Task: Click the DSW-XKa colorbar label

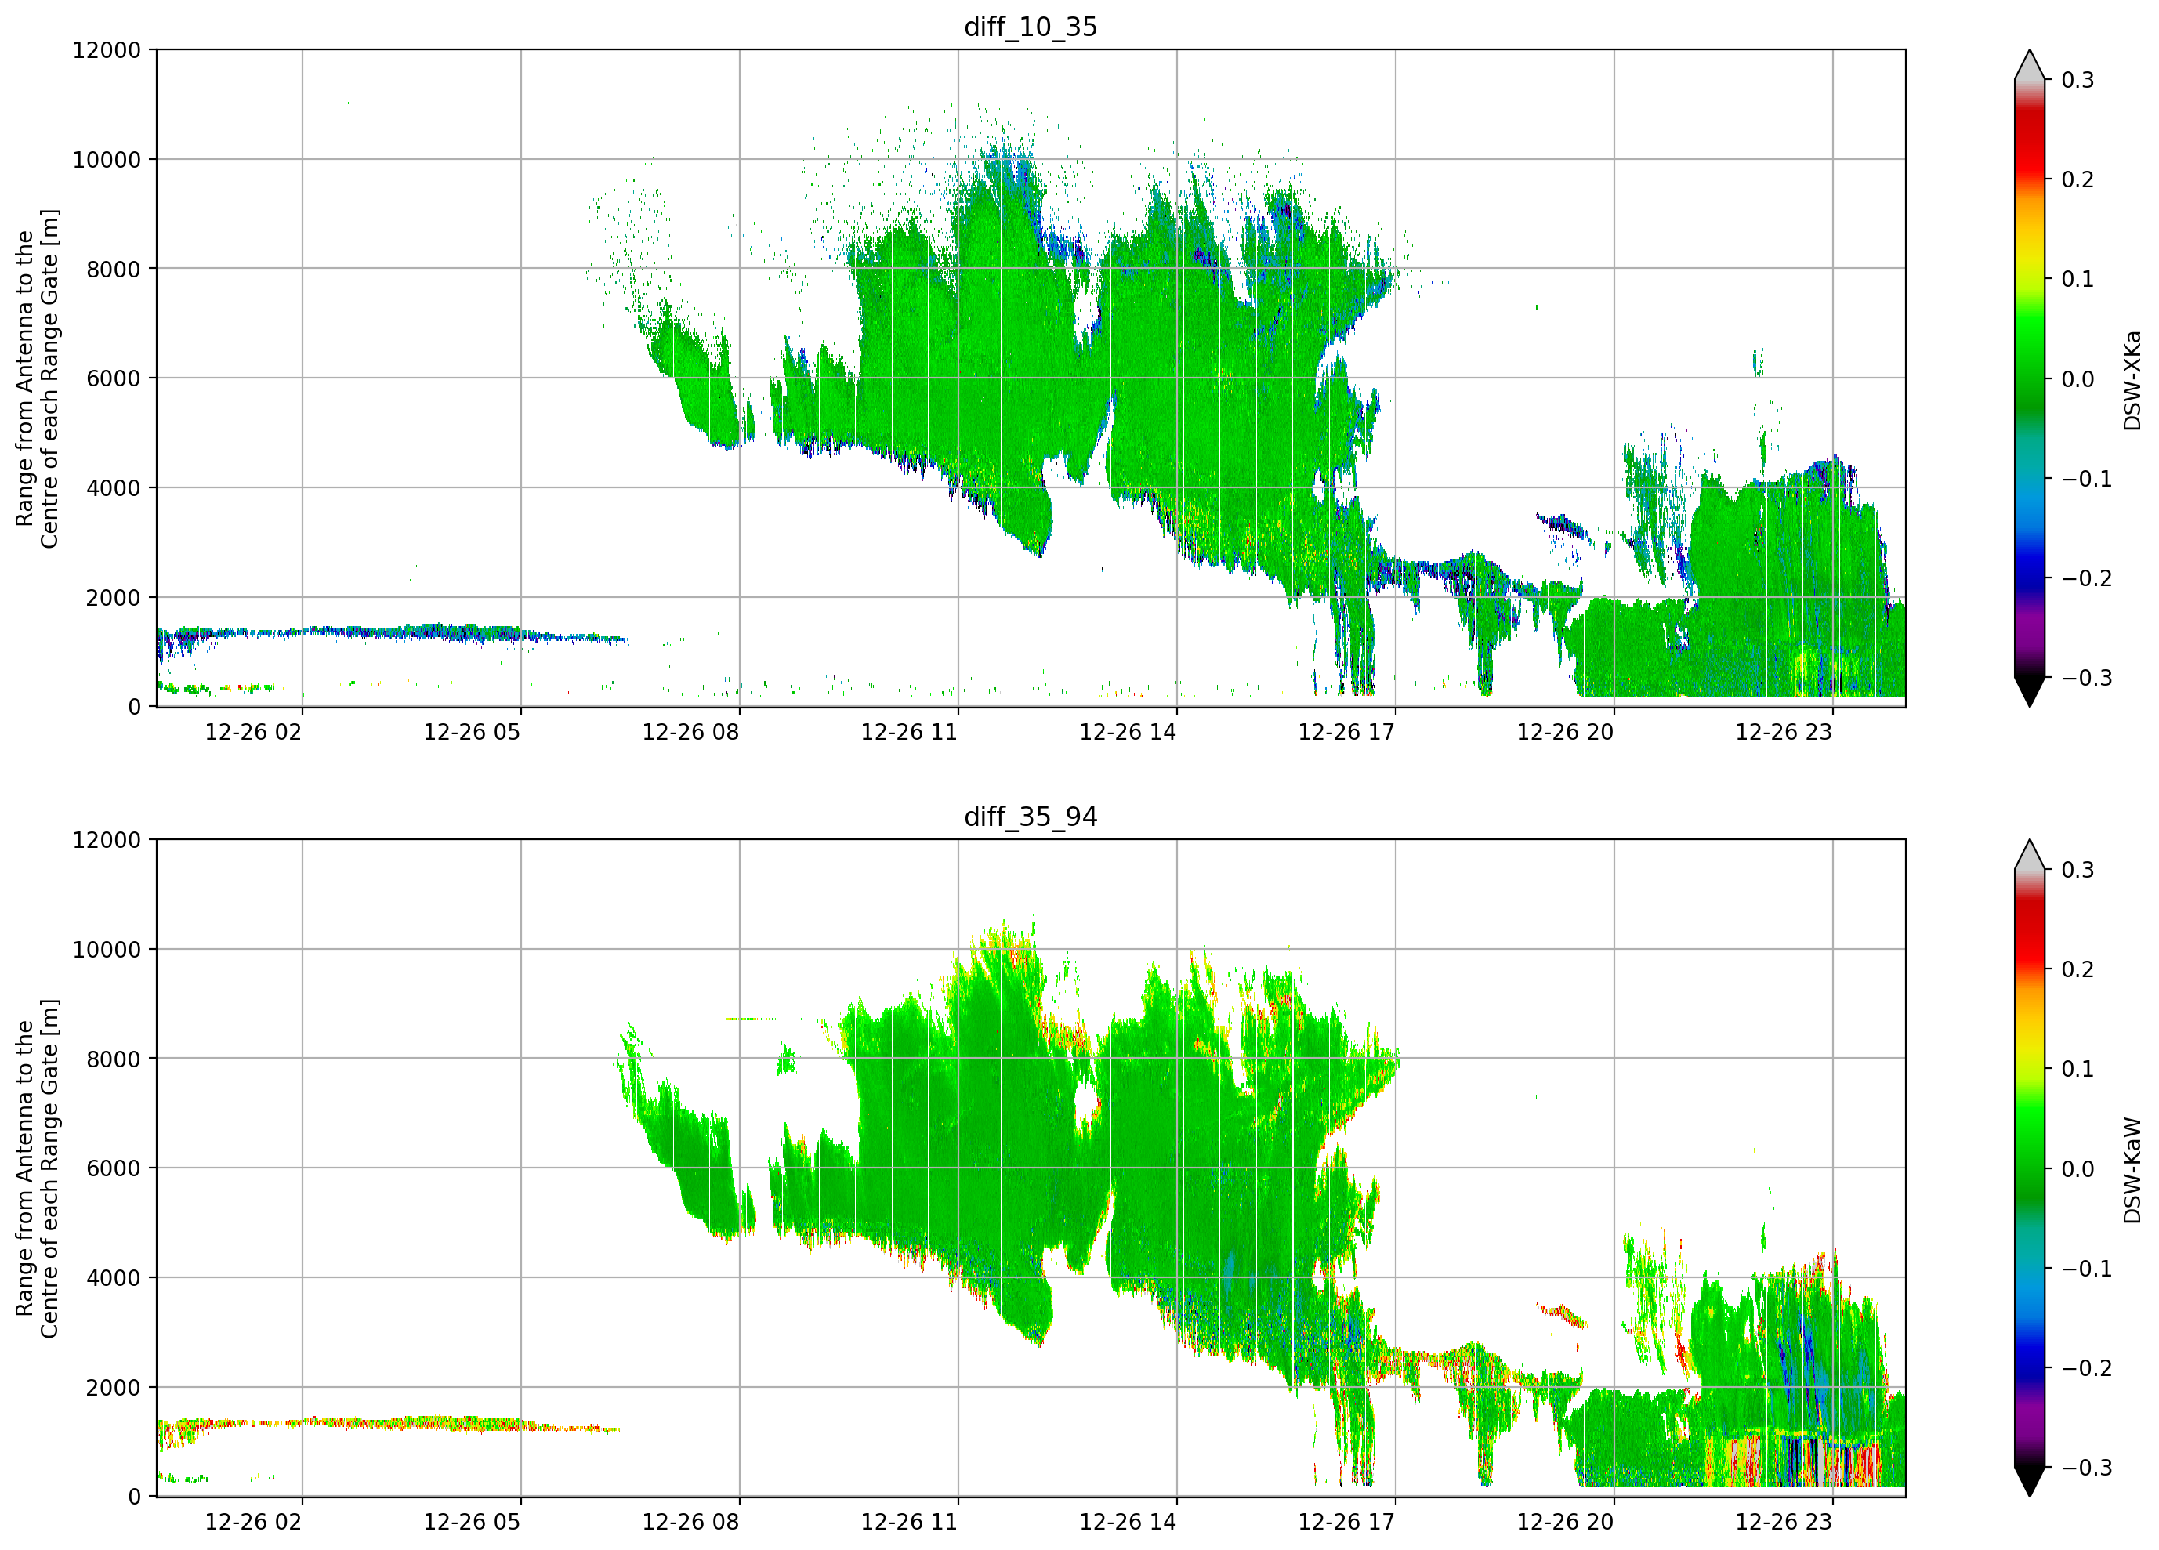Action: (2132, 380)
